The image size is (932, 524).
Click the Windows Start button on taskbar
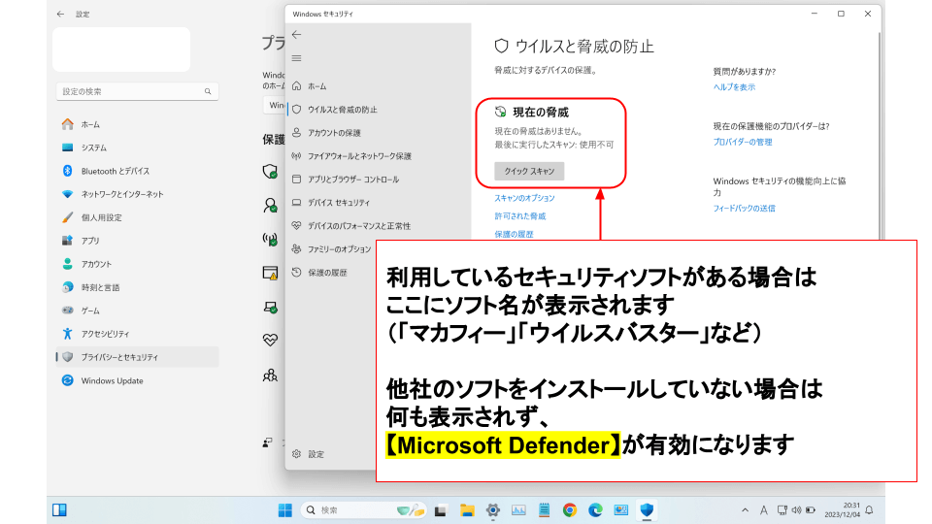tap(285, 509)
